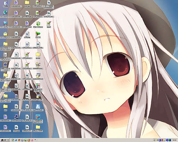Select the r275_512_tes... image file

point(49,14)
